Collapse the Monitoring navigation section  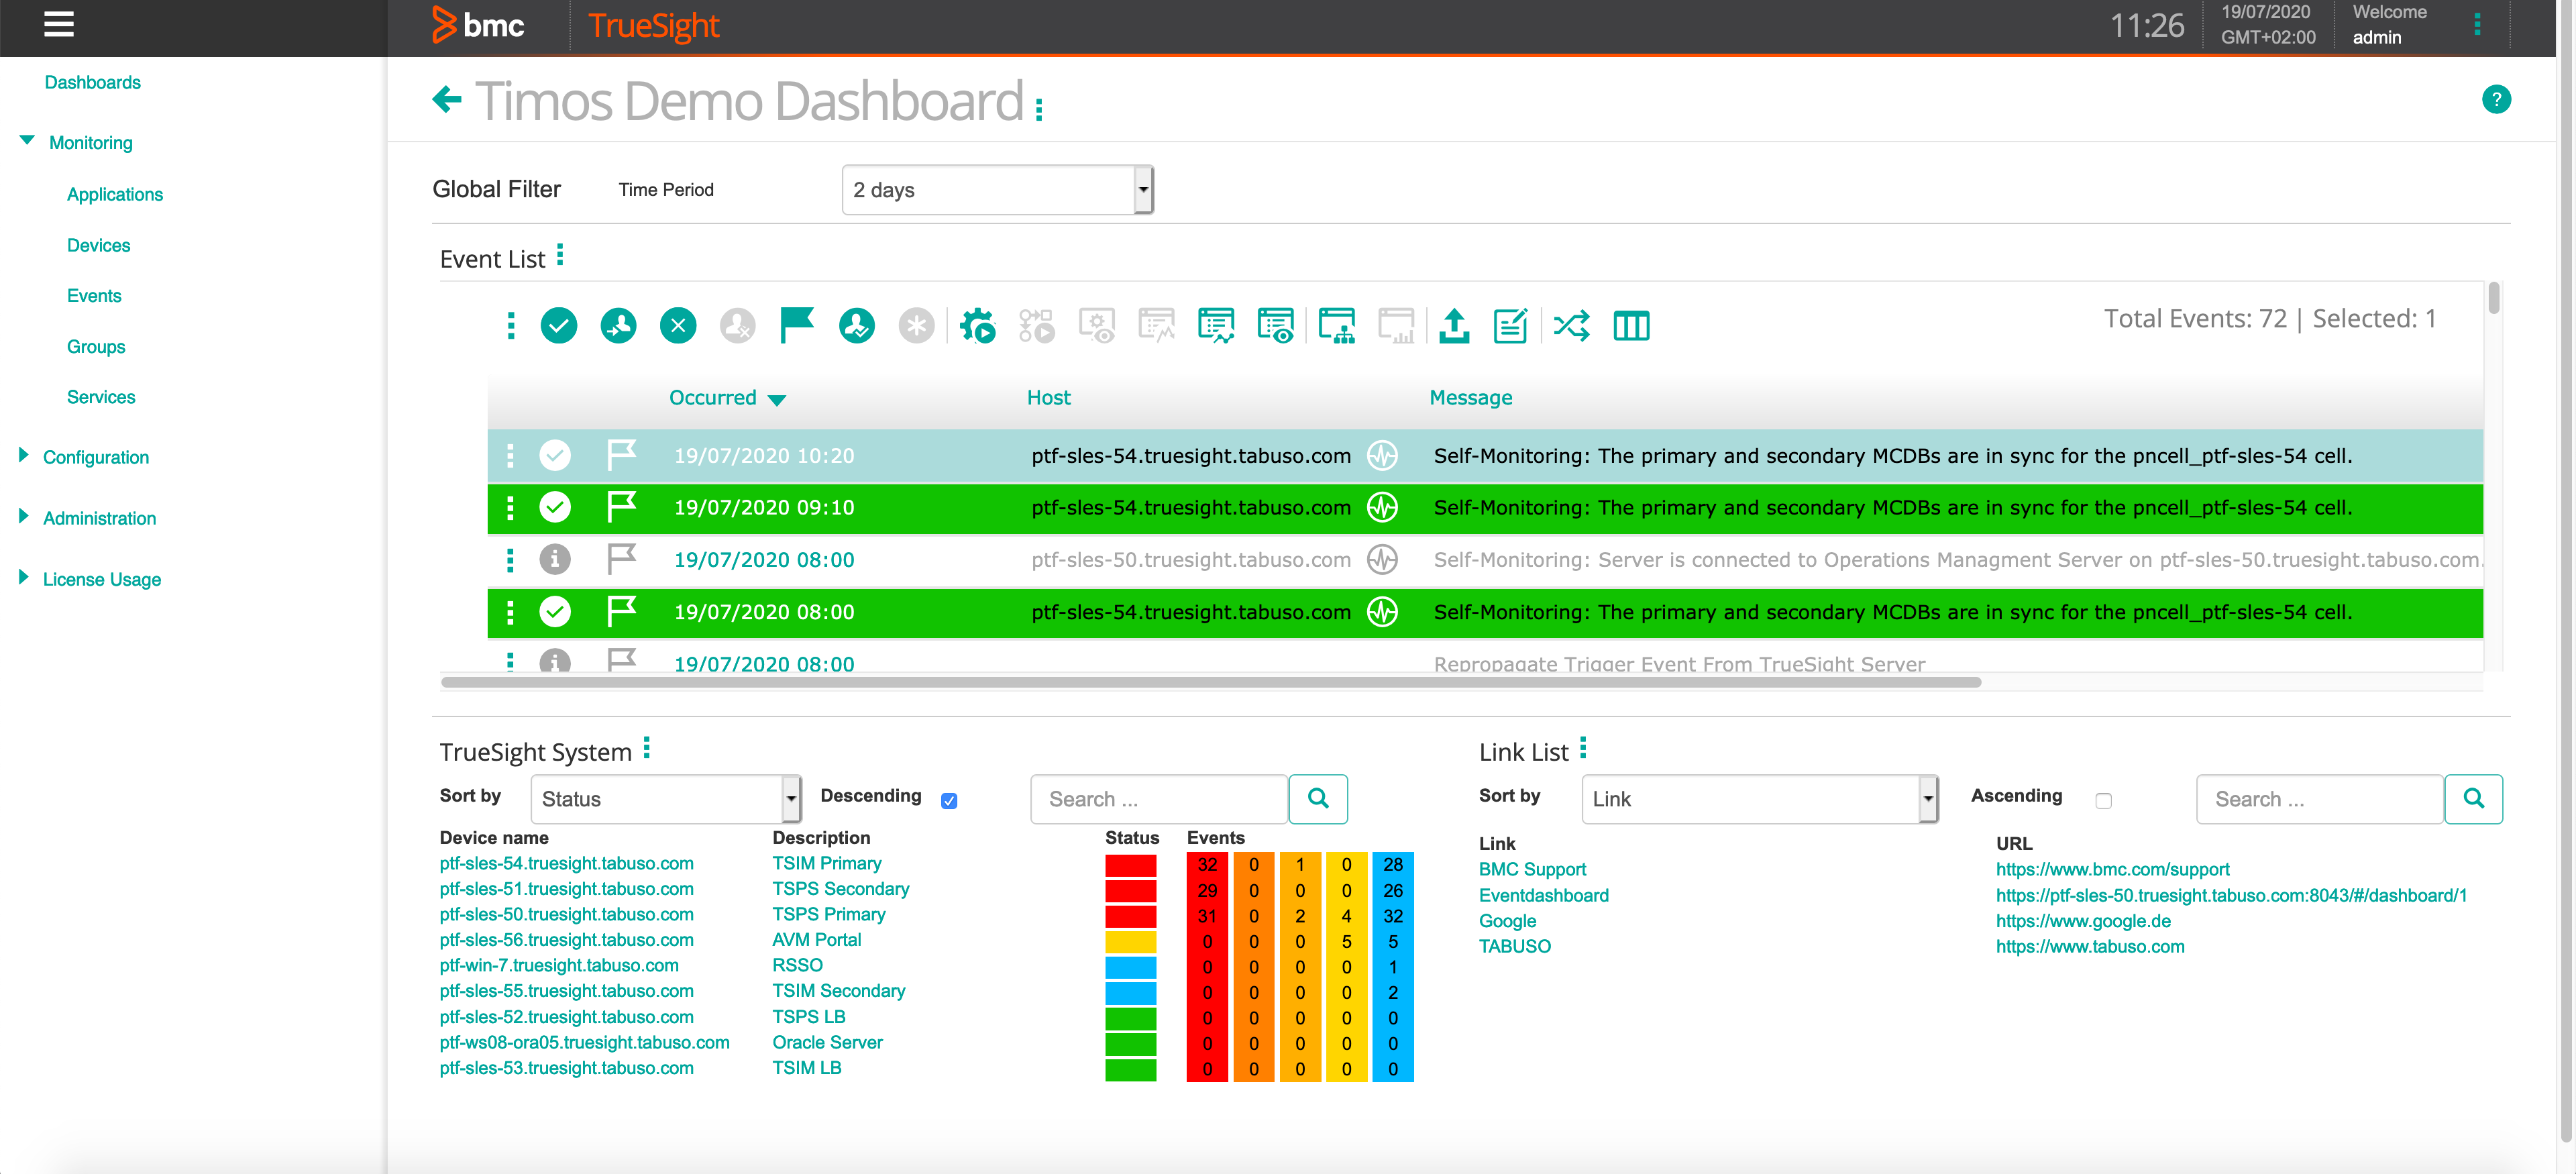27,141
